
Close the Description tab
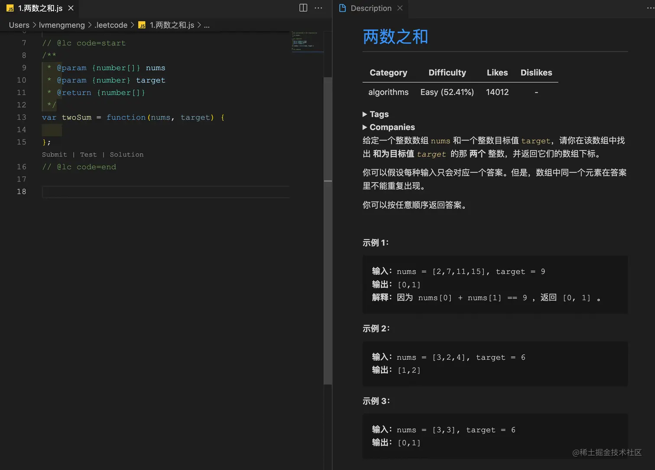tap(400, 8)
